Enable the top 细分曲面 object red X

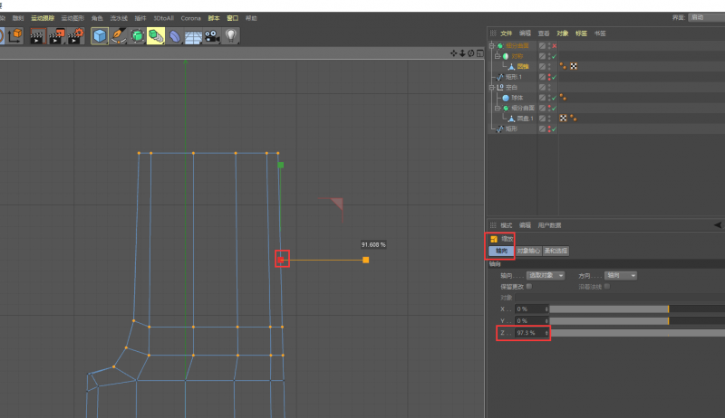point(555,45)
